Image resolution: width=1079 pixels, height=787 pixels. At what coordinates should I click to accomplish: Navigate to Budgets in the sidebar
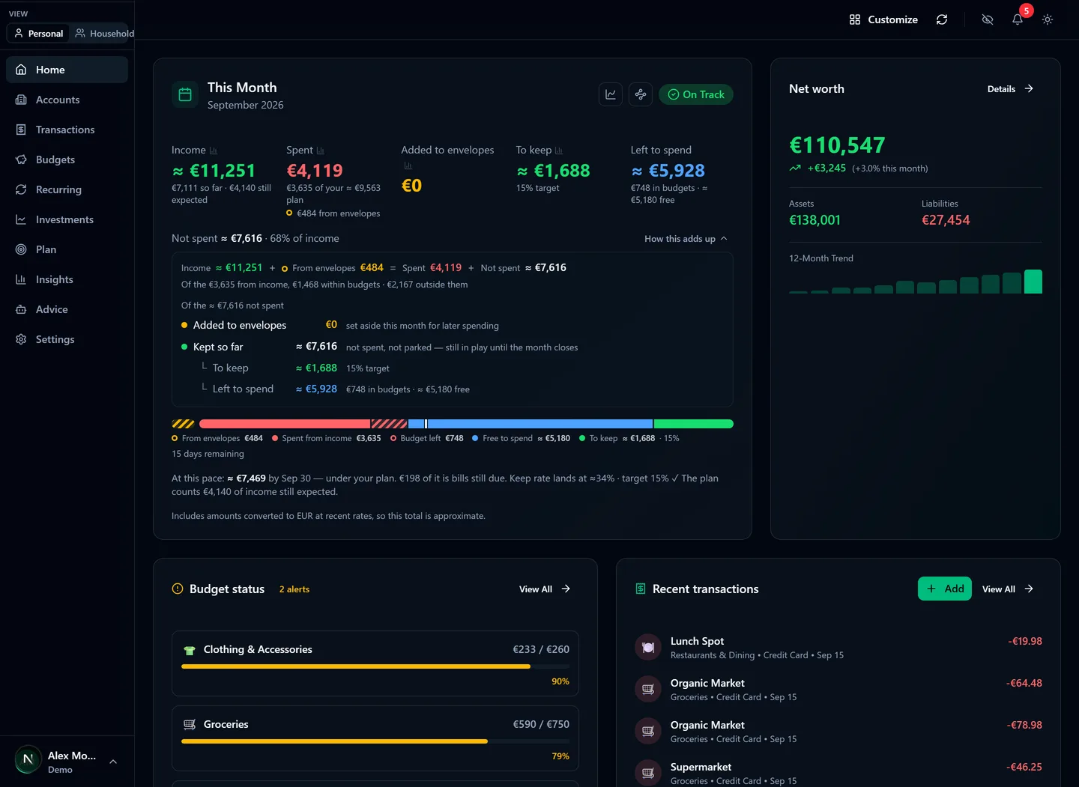(67, 159)
